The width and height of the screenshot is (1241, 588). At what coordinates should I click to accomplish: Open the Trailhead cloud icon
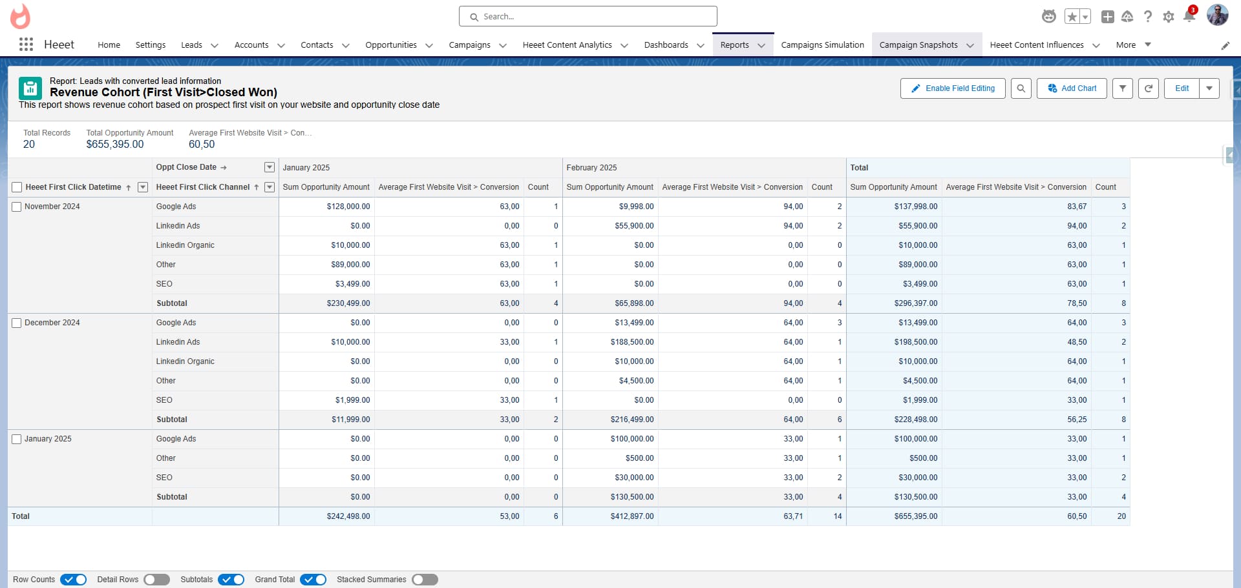(1127, 17)
